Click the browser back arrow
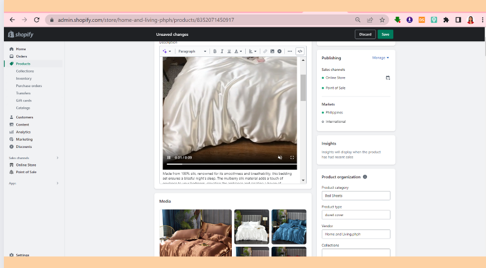The width and height of the screenshot is (486, 268). 12,20
